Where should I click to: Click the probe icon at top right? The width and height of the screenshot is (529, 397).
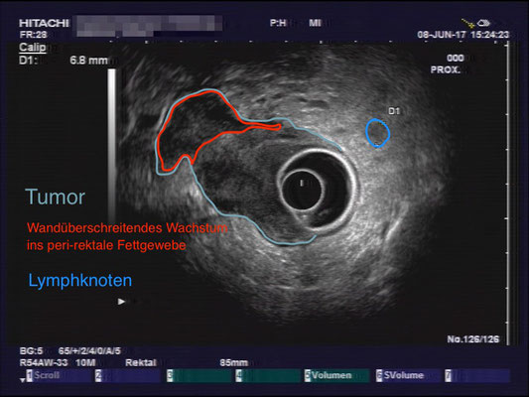pyautogui.click(x=475, y=23)
